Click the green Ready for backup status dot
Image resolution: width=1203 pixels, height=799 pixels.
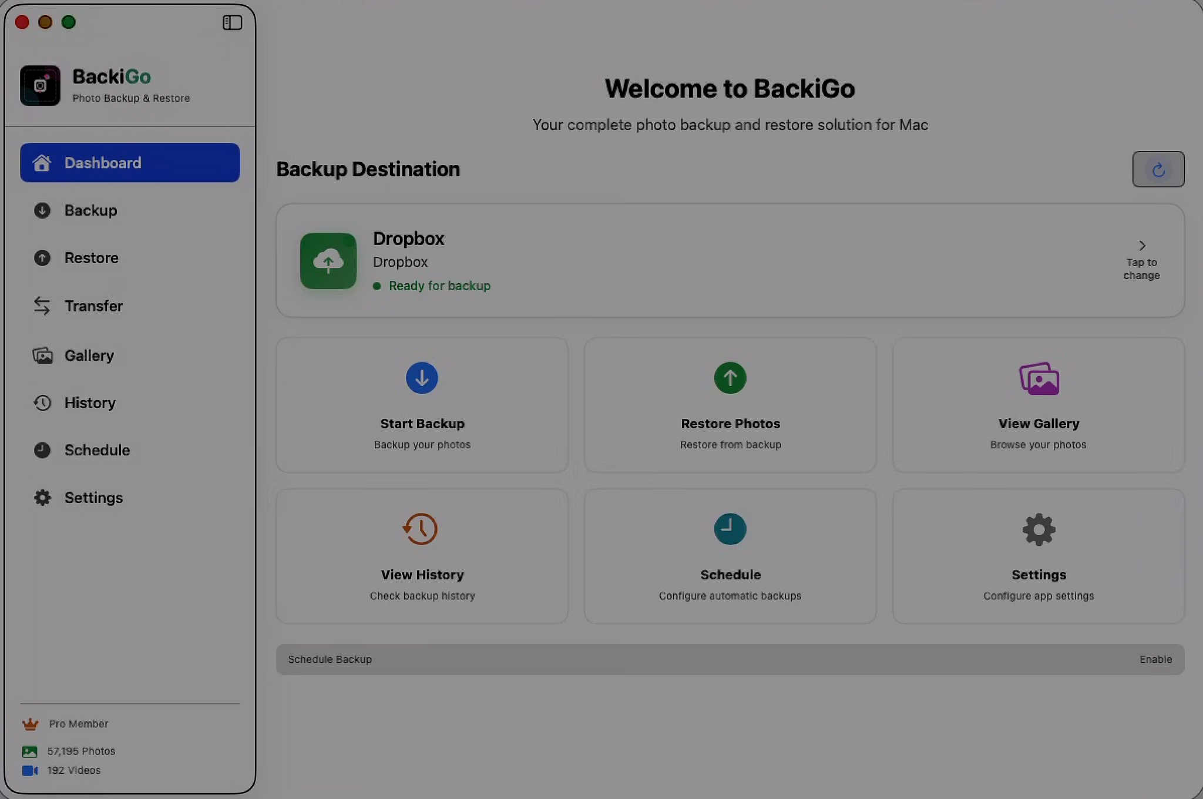point(378,286)
